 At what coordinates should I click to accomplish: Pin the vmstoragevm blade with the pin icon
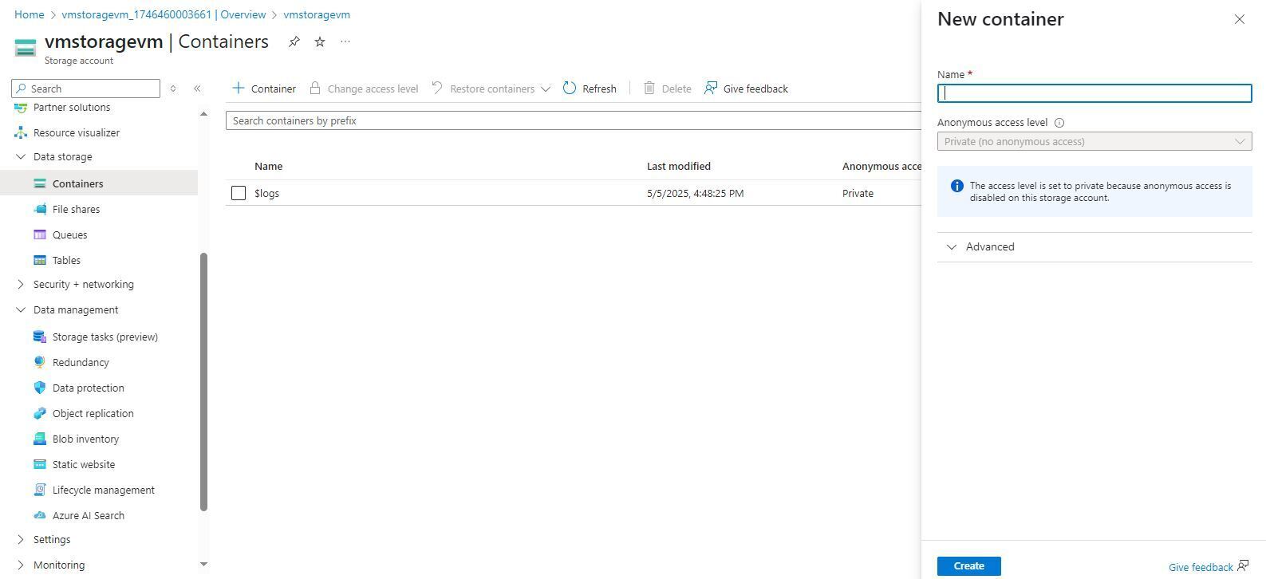[294, 41]
